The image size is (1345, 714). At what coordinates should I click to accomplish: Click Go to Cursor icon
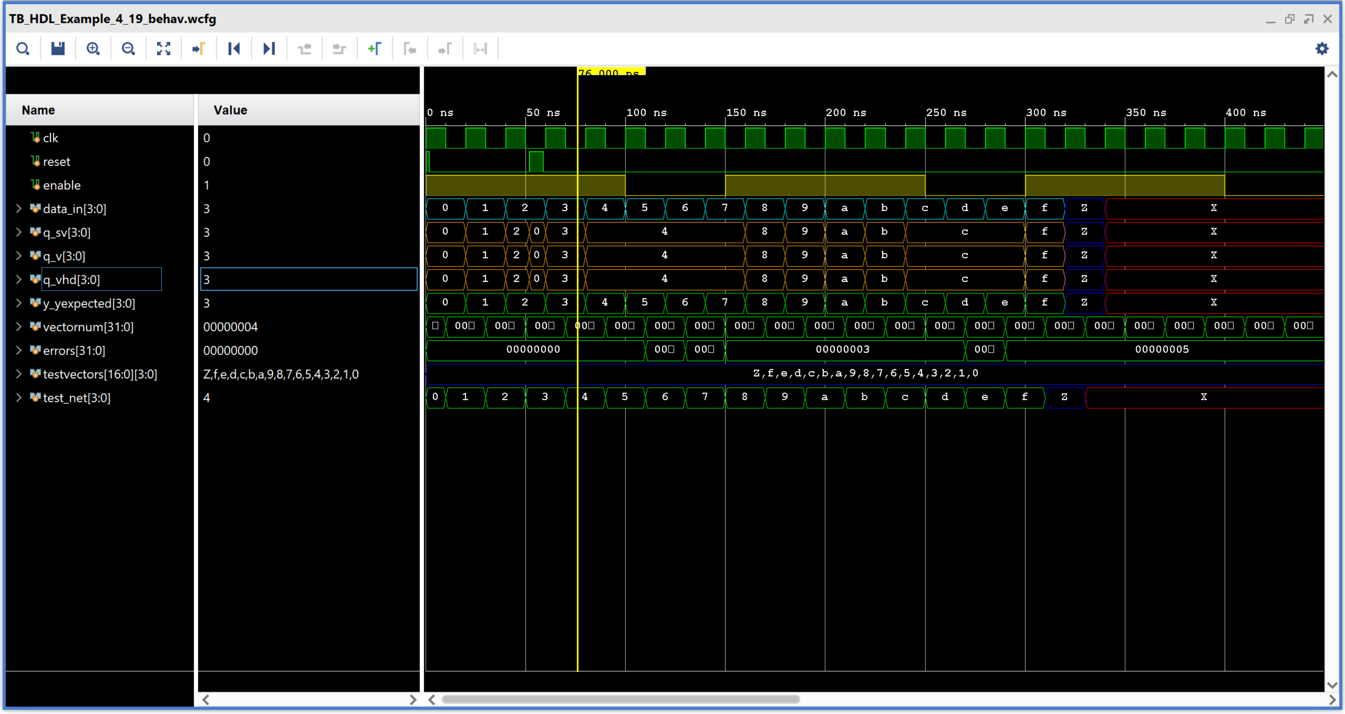198,49
